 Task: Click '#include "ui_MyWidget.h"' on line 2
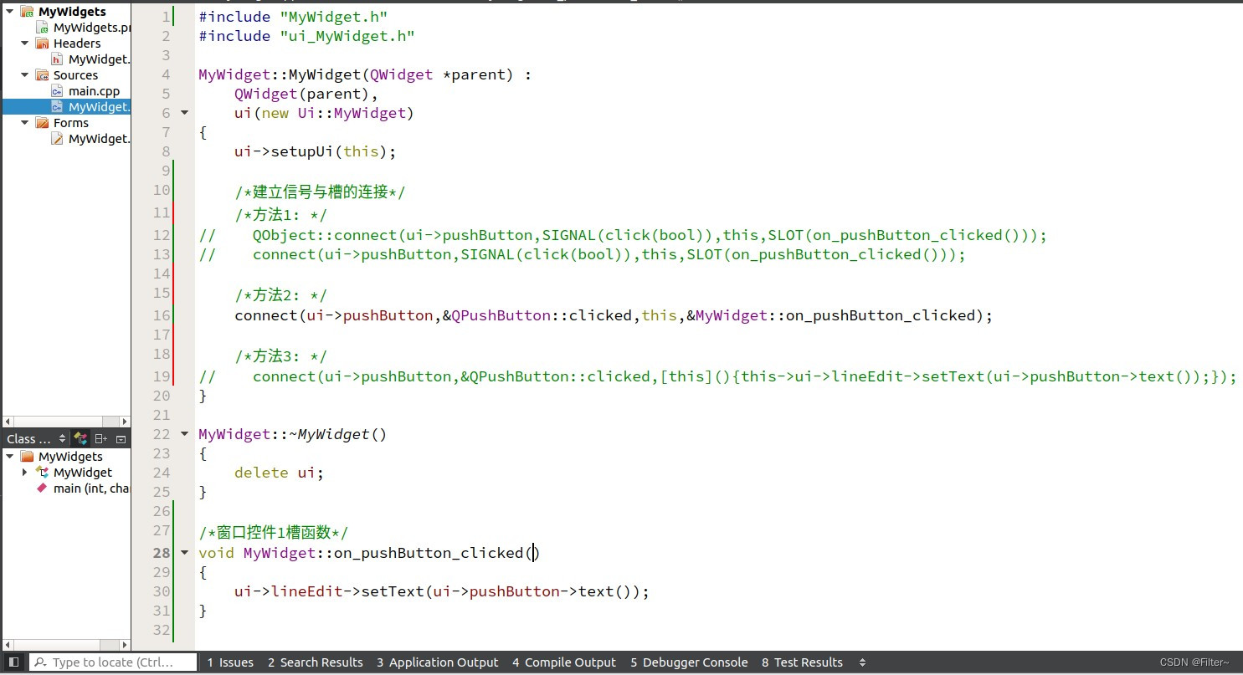coord(306,36)
